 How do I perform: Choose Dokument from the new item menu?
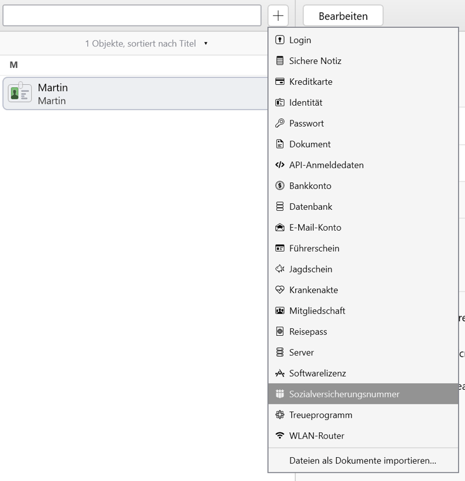310,144
